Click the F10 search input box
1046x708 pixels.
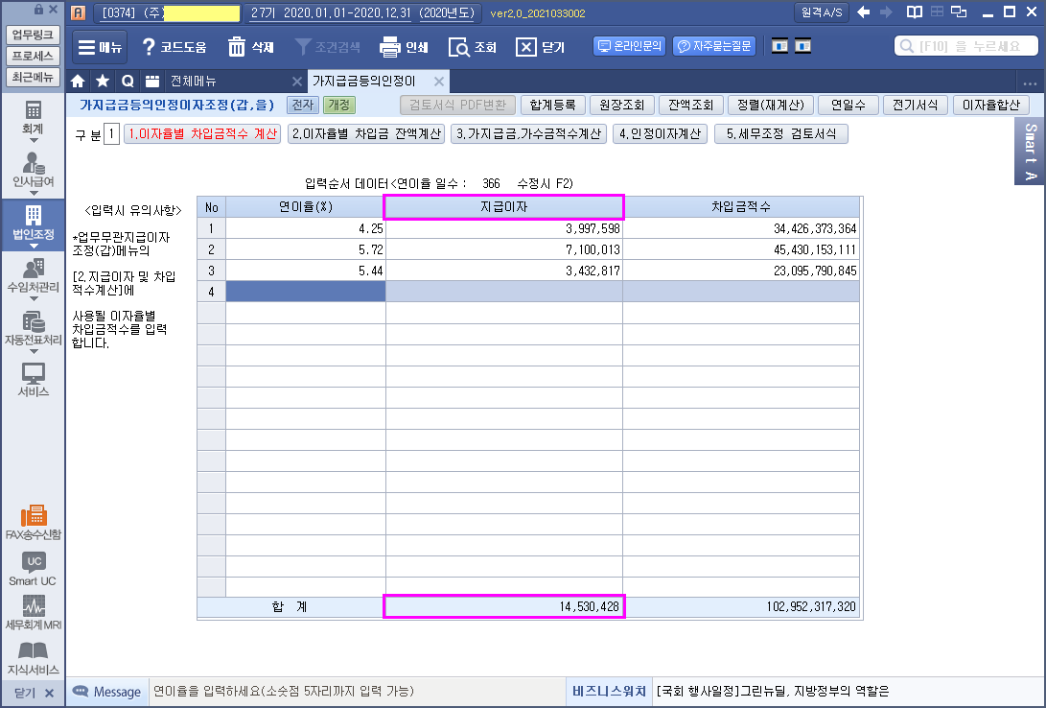[x=966, y=46]
